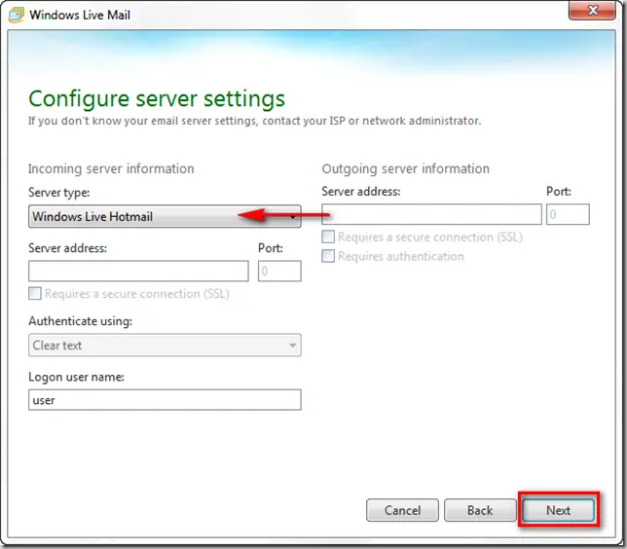Screen dimensions: 627x549
Task: Click the Windows Live Mail title bar icon
Action: click(x=16, y=16)
